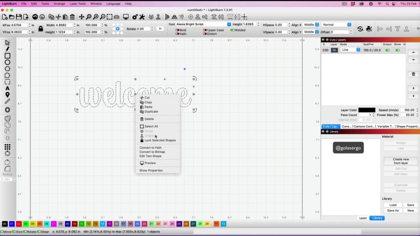Click the Load library button
Image resolution: width=420 pixels, height=236 pixels.
coord(393,205)
